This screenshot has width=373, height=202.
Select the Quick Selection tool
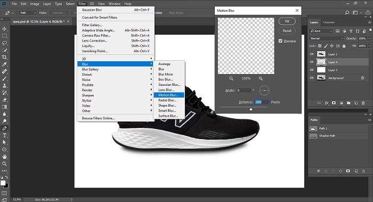pos(4,50)
